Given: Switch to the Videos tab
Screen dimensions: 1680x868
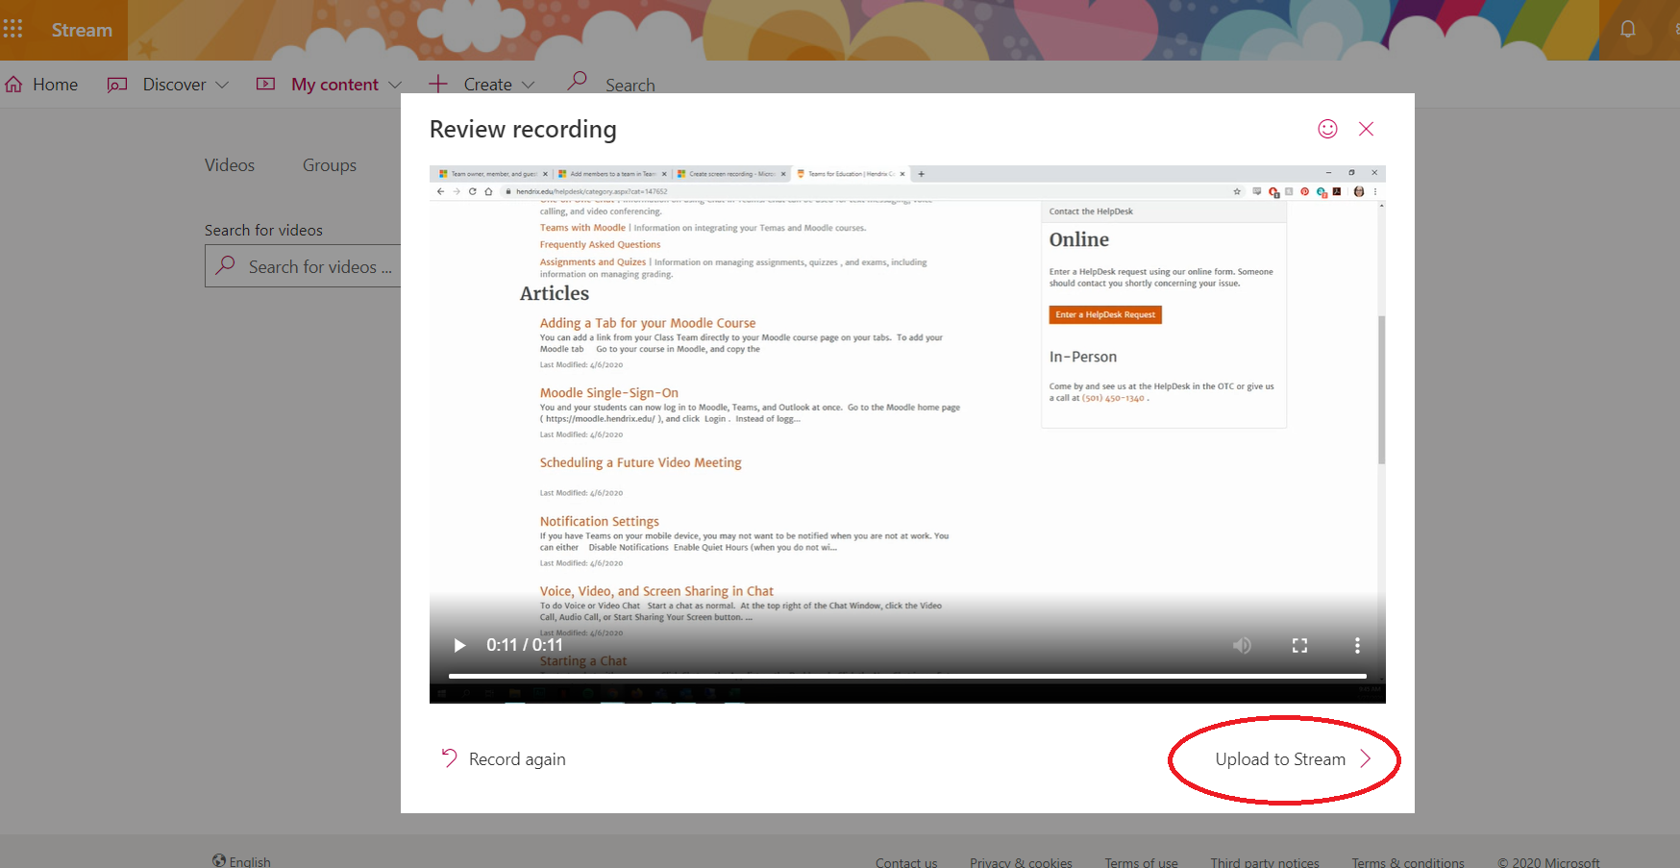Looking at the screenshot, I should click(230, 165).
